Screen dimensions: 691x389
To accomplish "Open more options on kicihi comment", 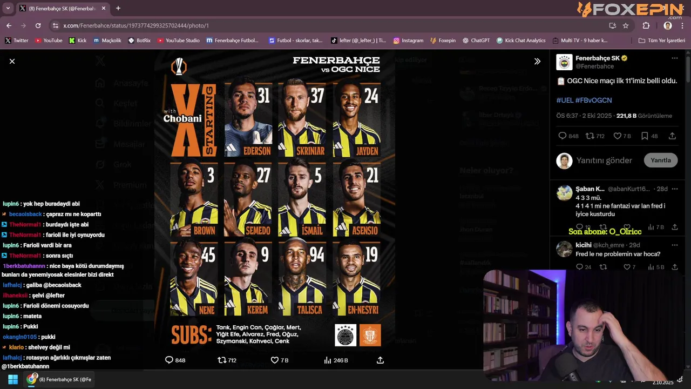I will pos(674,245).
